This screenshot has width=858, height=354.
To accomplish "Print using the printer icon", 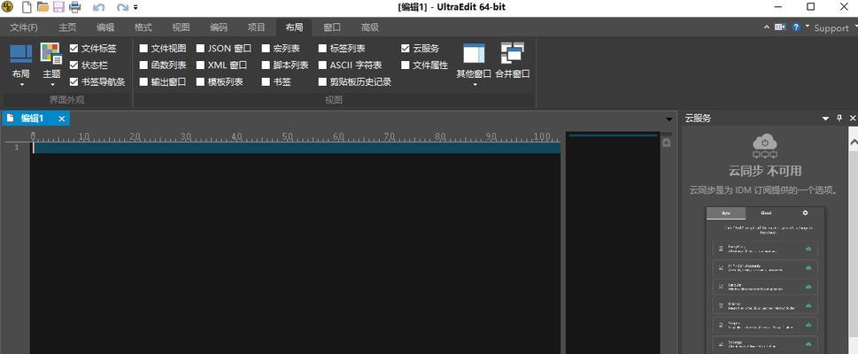I will [x=75, y=7].
